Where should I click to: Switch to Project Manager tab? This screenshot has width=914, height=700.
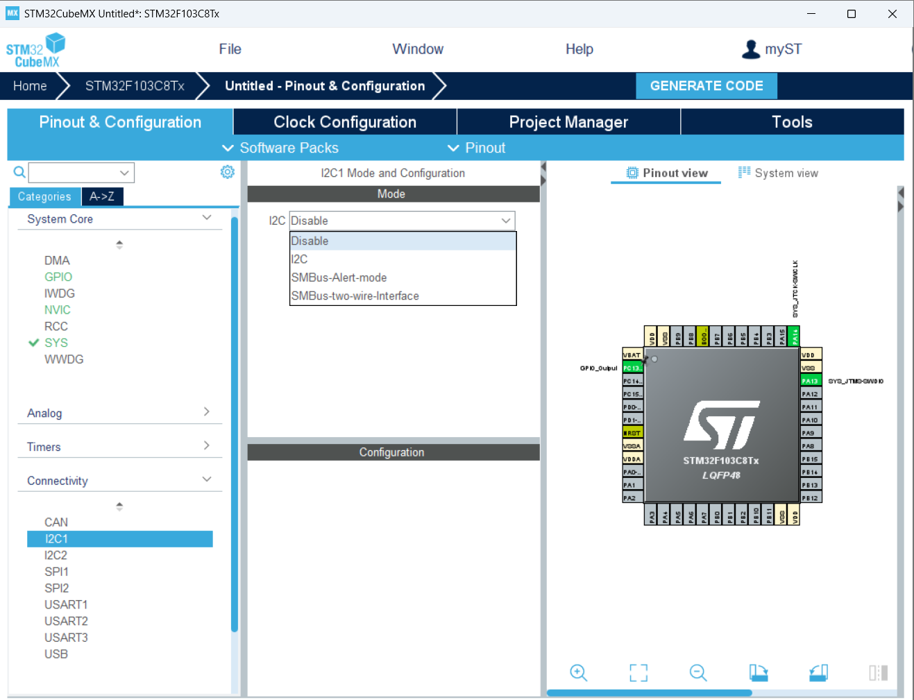coord(568,122)
